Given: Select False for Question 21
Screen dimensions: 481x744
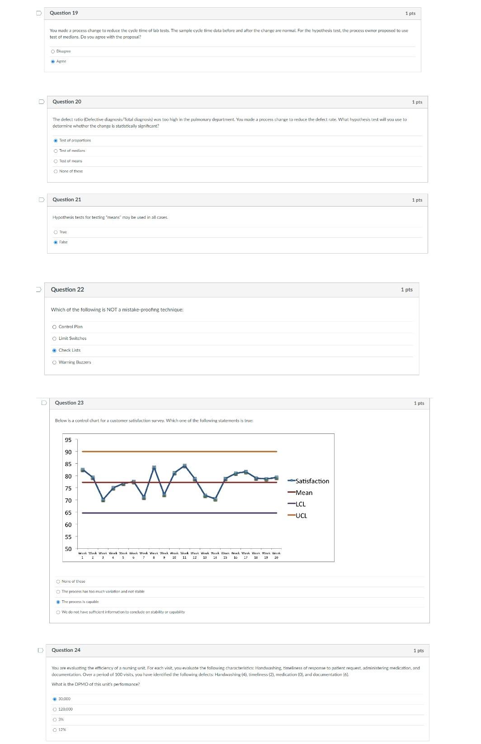Looking at the screenshot, I should pyautogui.click(x=56, y=242).
